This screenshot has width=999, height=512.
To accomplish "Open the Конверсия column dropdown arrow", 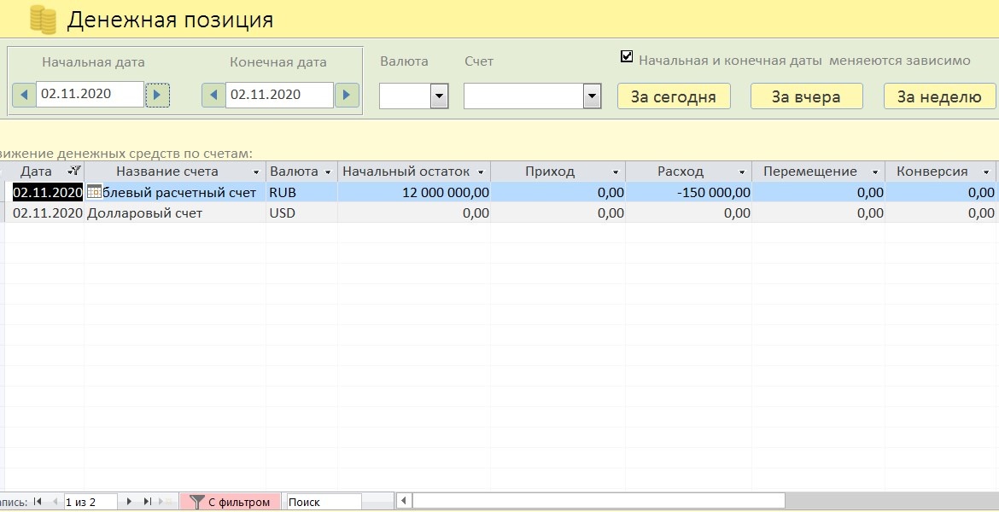I will [x=986, y=172].
